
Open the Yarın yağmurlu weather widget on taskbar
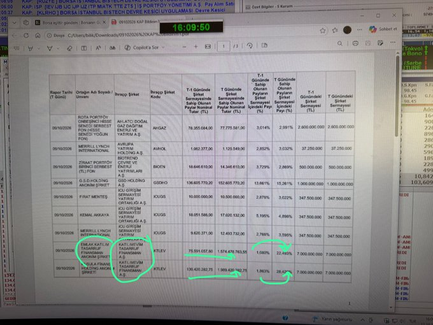click(x=333, y=319)
